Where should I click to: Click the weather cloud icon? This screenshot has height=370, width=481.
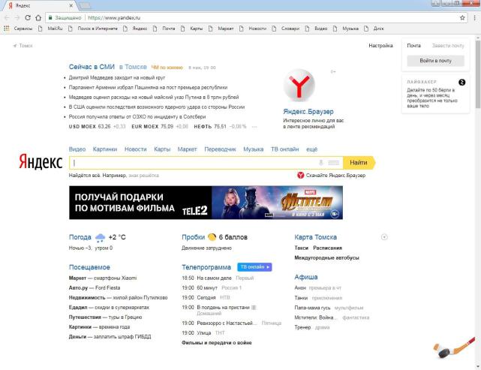point(100,237)
